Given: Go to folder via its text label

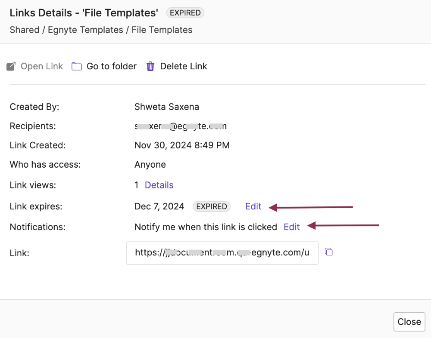Looking at the screenshot, I should (112, 66).
